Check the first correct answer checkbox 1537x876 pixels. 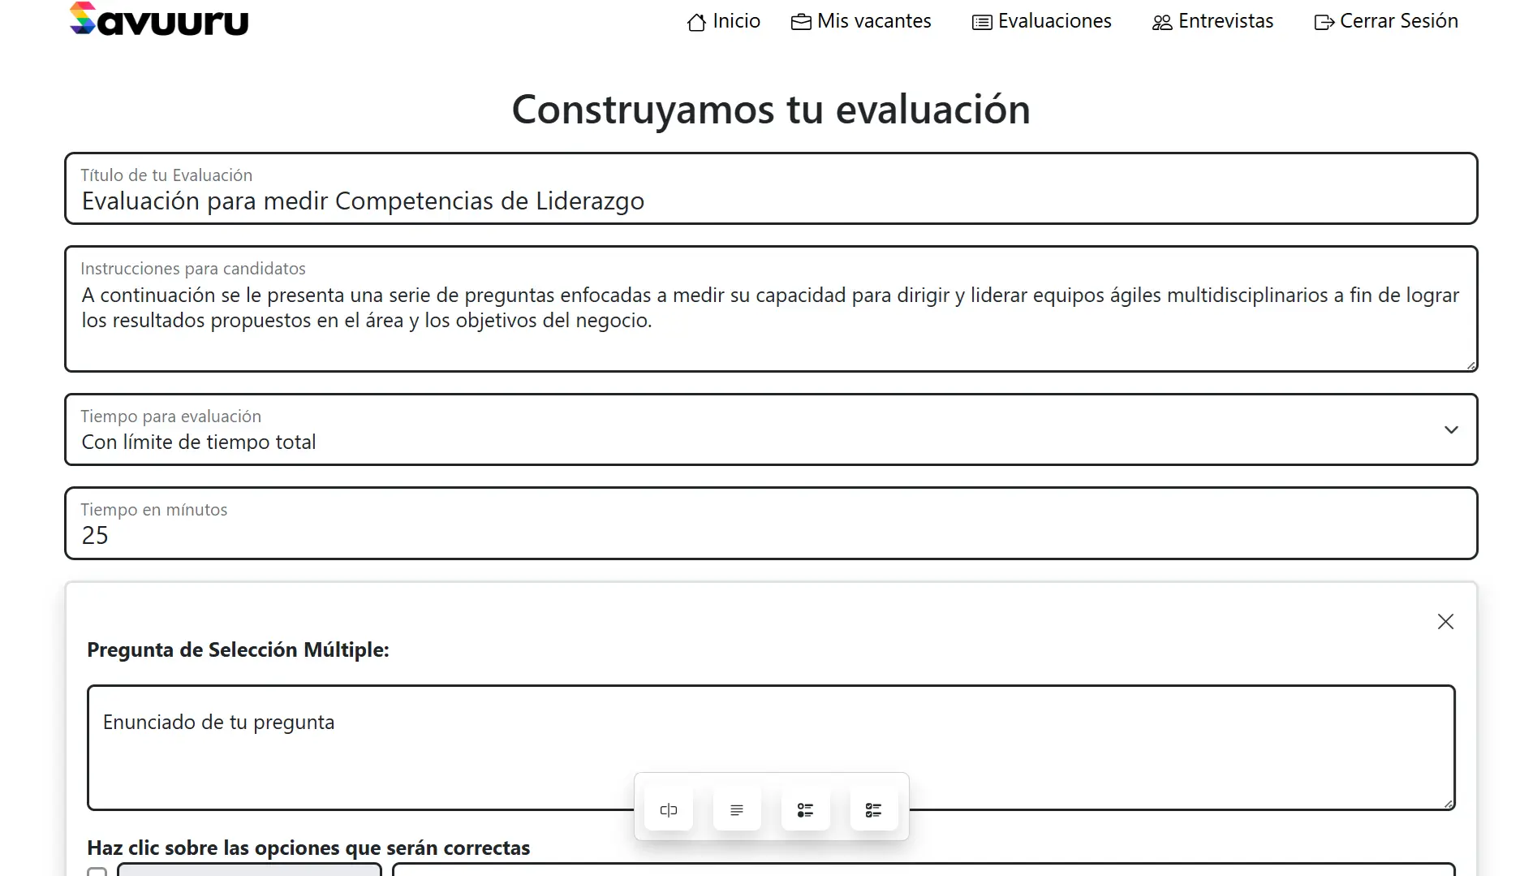click(x=96, y=871)
